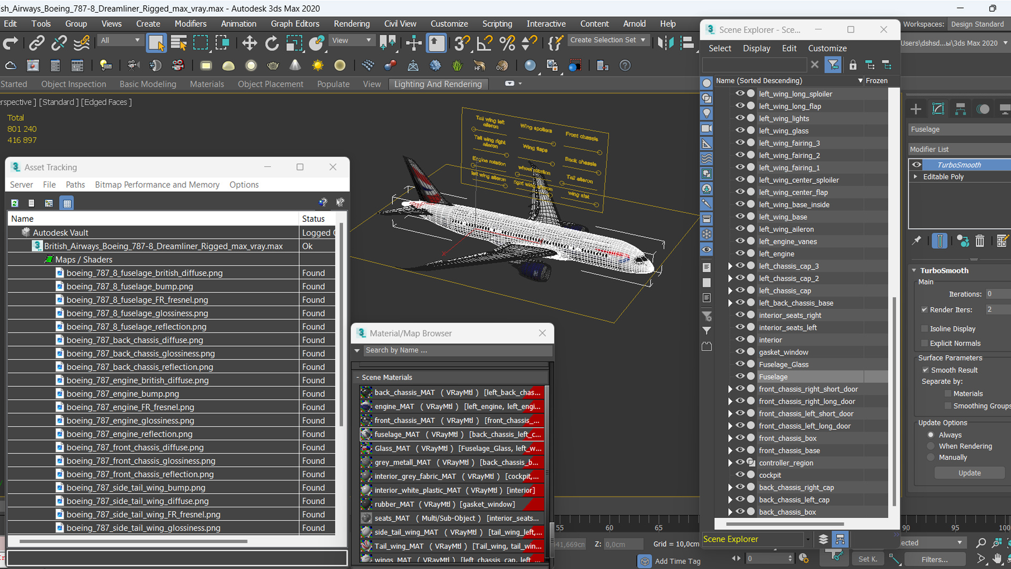1011x569 pixels.
Task: Click the Mirror tool icon
Action: (665, 43)
